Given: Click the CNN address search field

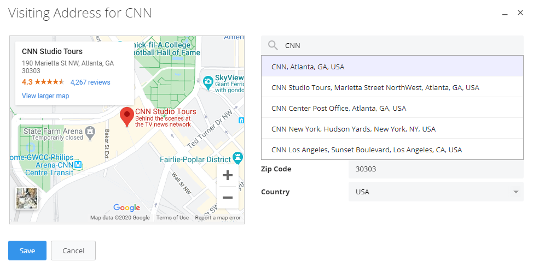Looking at the screenshot, I should (392, 45).
